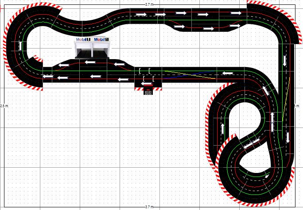Select the lap counter box below the start line

point(148,90)
